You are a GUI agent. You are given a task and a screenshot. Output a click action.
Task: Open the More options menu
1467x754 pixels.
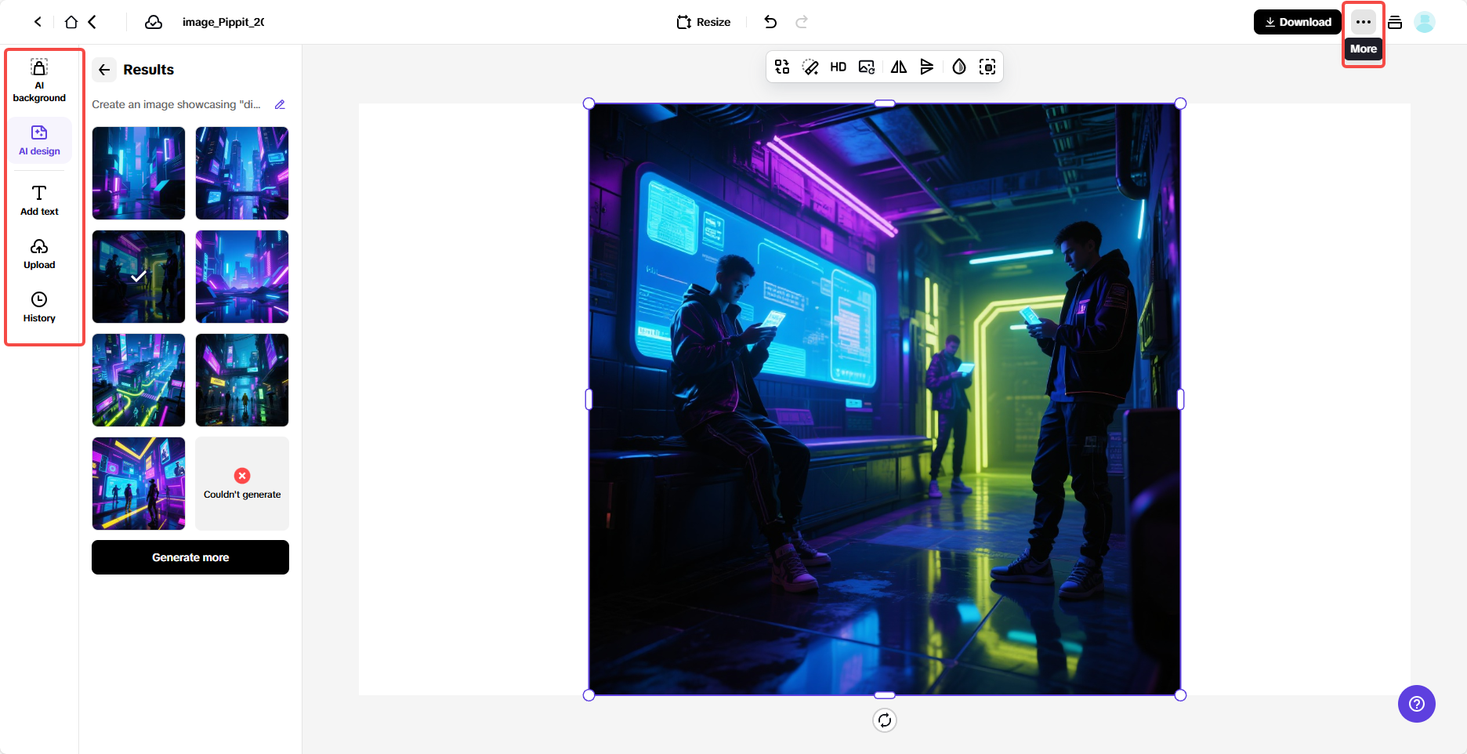click(1364, 22)
